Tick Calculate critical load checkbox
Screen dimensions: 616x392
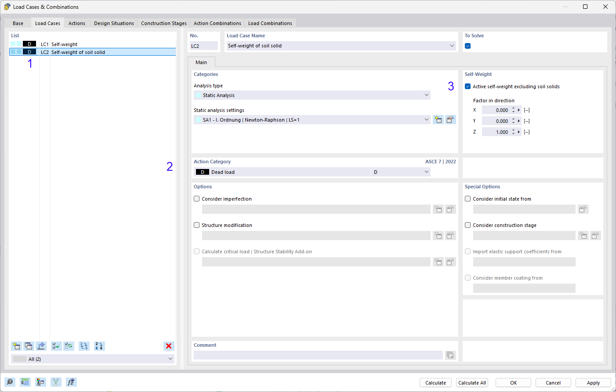(197, 252)
